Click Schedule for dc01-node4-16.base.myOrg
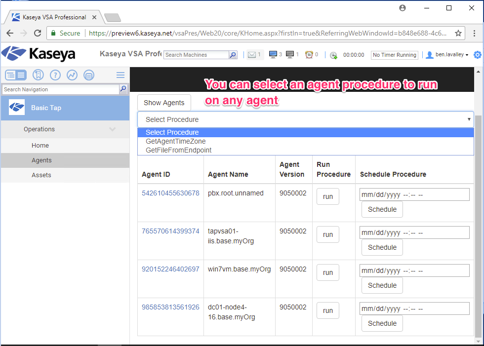Screen dimensions: 484x346 382,323
